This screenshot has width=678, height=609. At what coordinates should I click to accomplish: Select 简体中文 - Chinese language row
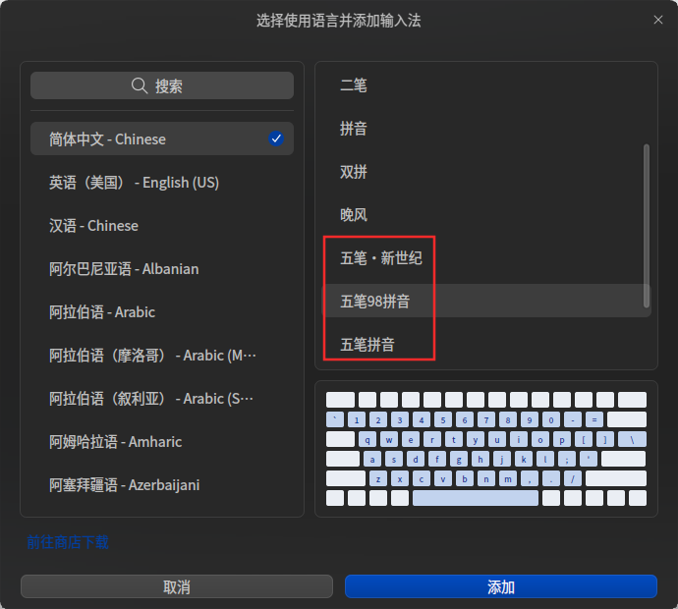pyautogui.click(x=162, y=138)
